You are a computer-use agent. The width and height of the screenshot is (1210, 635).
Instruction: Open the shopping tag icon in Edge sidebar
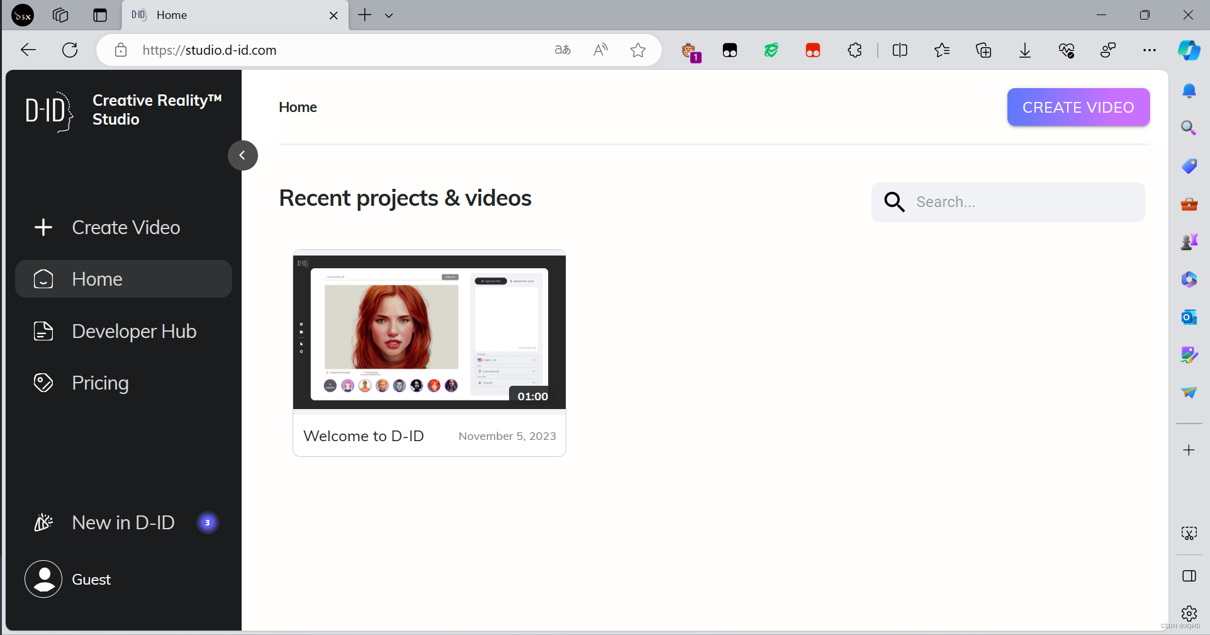coord(1189,166)
